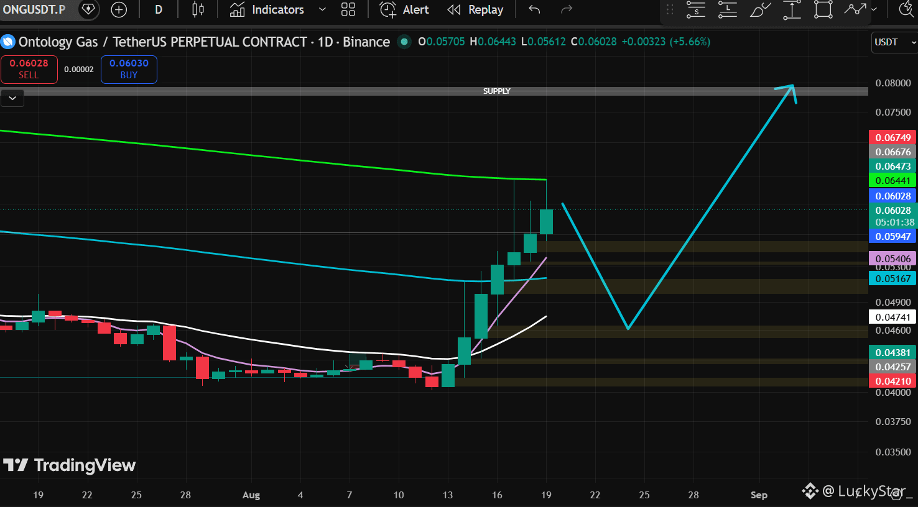Click the 0.03500 price scale value
Viewport: 918px width, 507px height.
pyautogui.click(x=892, y=452)
